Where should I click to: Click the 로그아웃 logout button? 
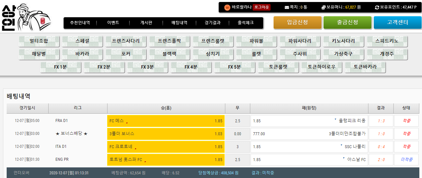pyautogui.click(x=262, y=7)
